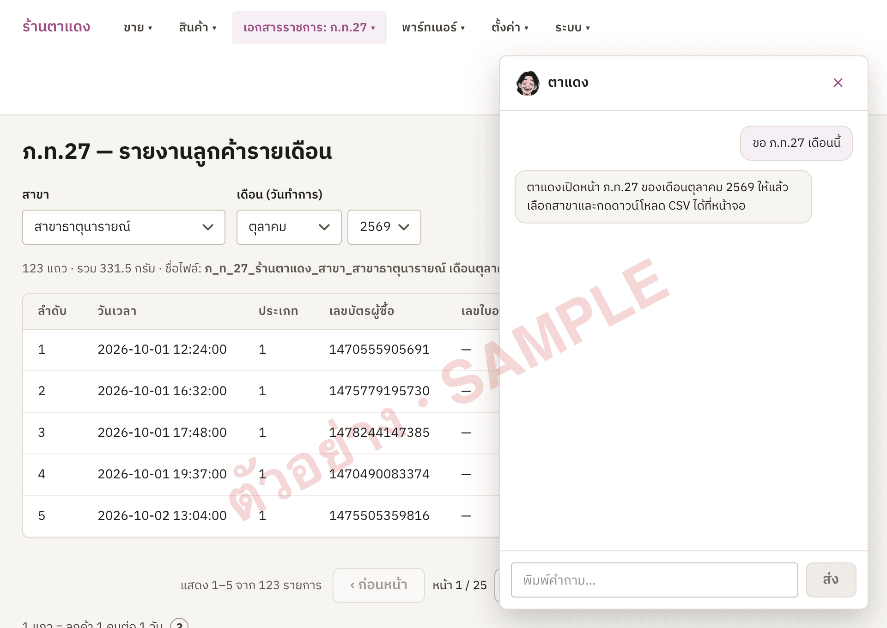Image resolution: width=887 pixels, height=628 pixels.
Task: Click the ประเภท column header
Action: click(x=278, y=311)
